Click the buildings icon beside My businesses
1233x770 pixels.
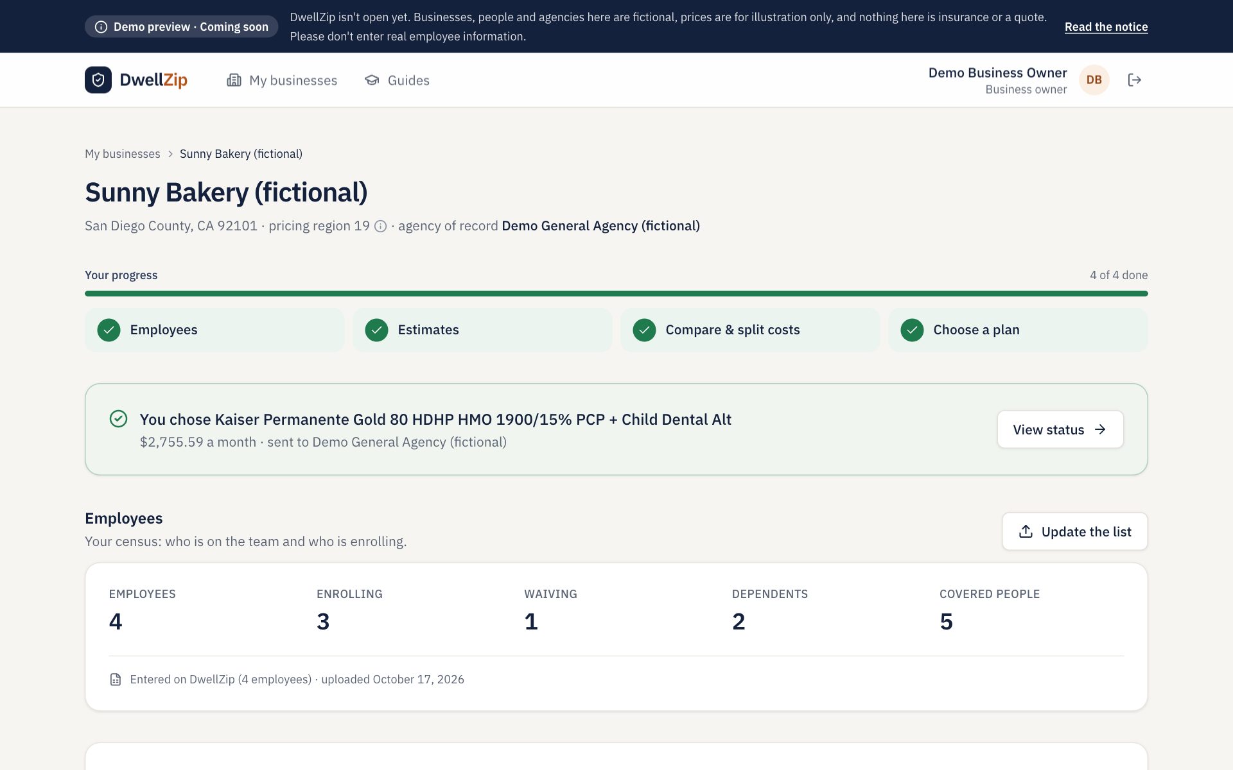pos(234,80)
